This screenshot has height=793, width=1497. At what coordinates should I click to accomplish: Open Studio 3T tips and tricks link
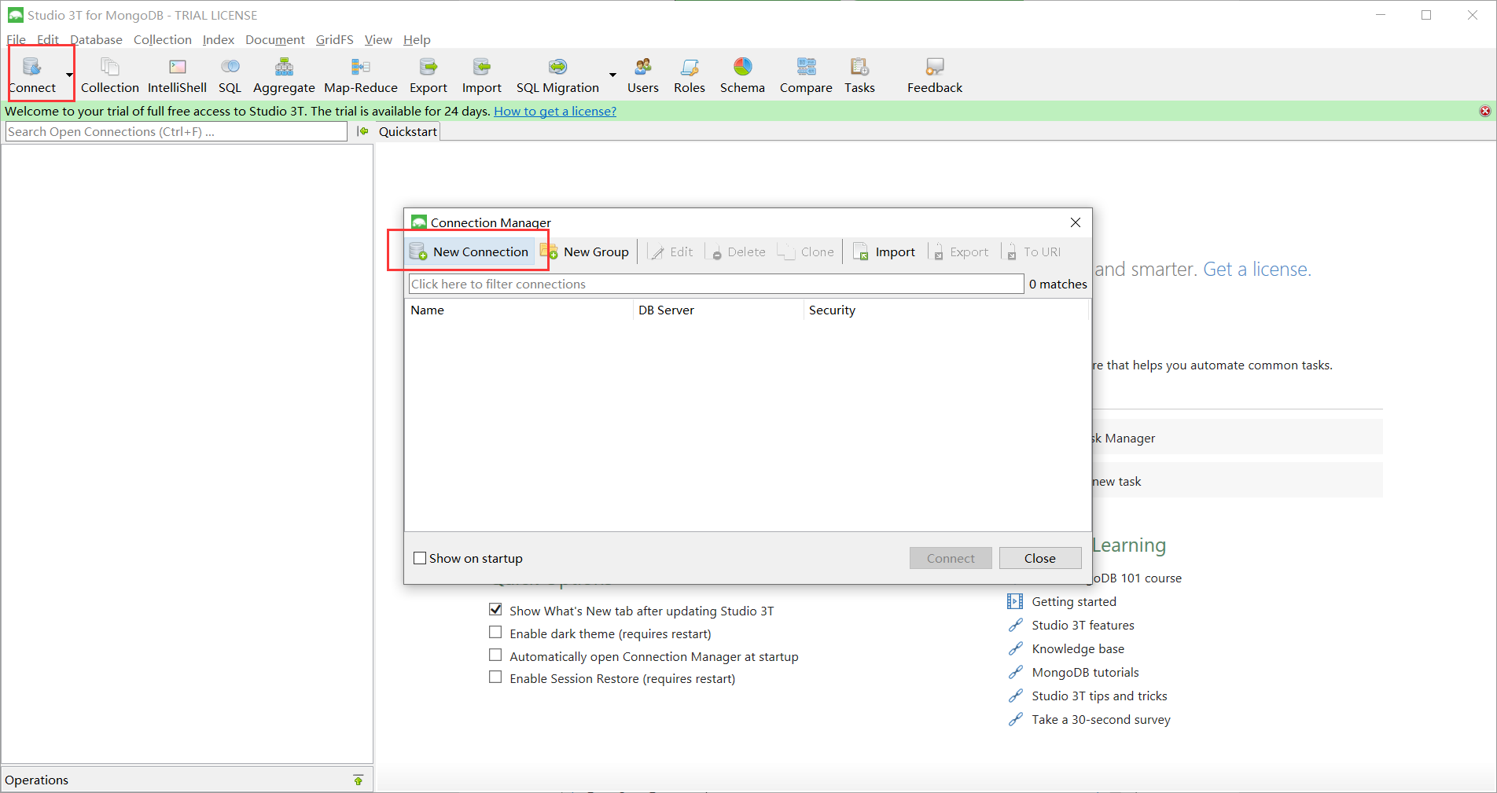(x=1099, y=696)
